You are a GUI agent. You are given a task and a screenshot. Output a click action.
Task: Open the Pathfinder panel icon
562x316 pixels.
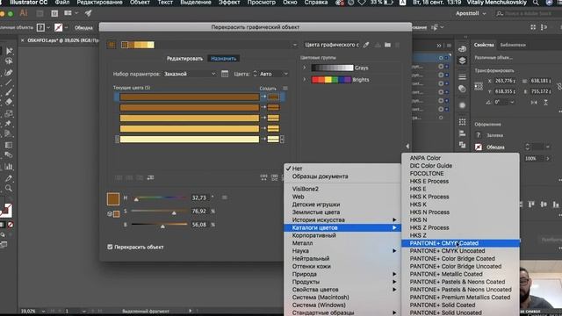[463, 144]
